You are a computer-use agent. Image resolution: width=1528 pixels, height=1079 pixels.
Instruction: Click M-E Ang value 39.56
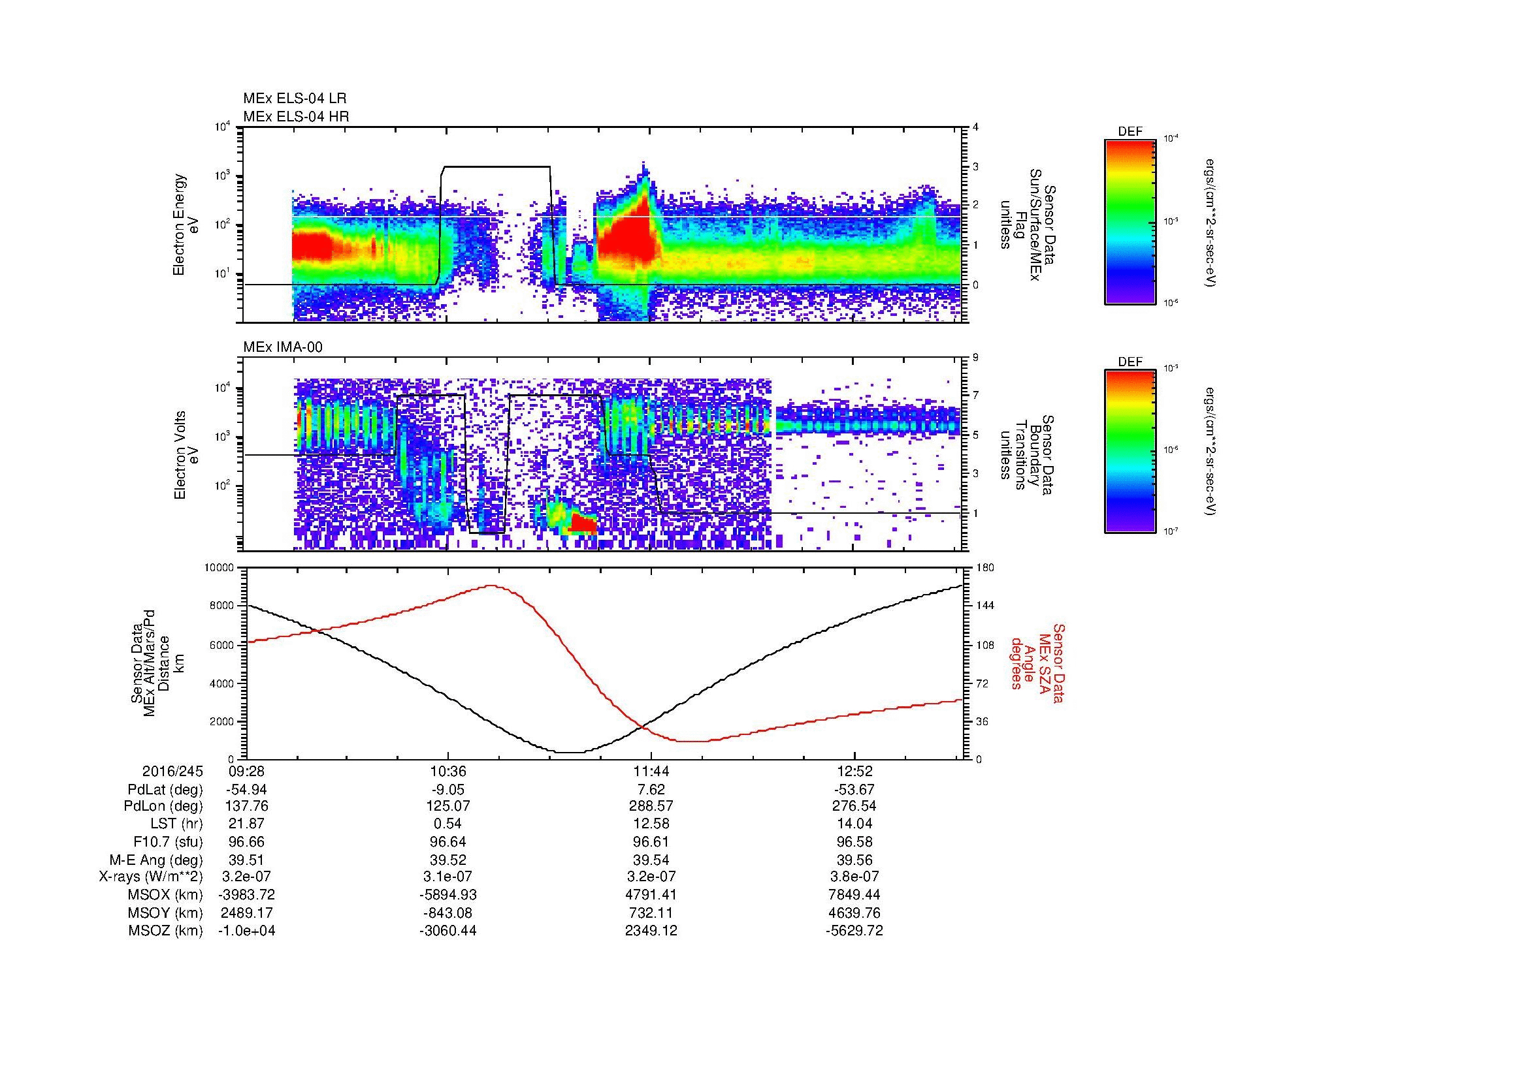click(x=854, y=860)
